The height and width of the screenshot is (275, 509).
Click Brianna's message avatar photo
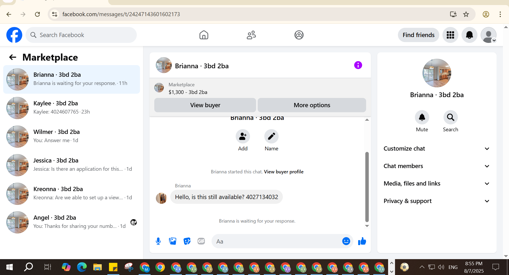coord(161,198)
